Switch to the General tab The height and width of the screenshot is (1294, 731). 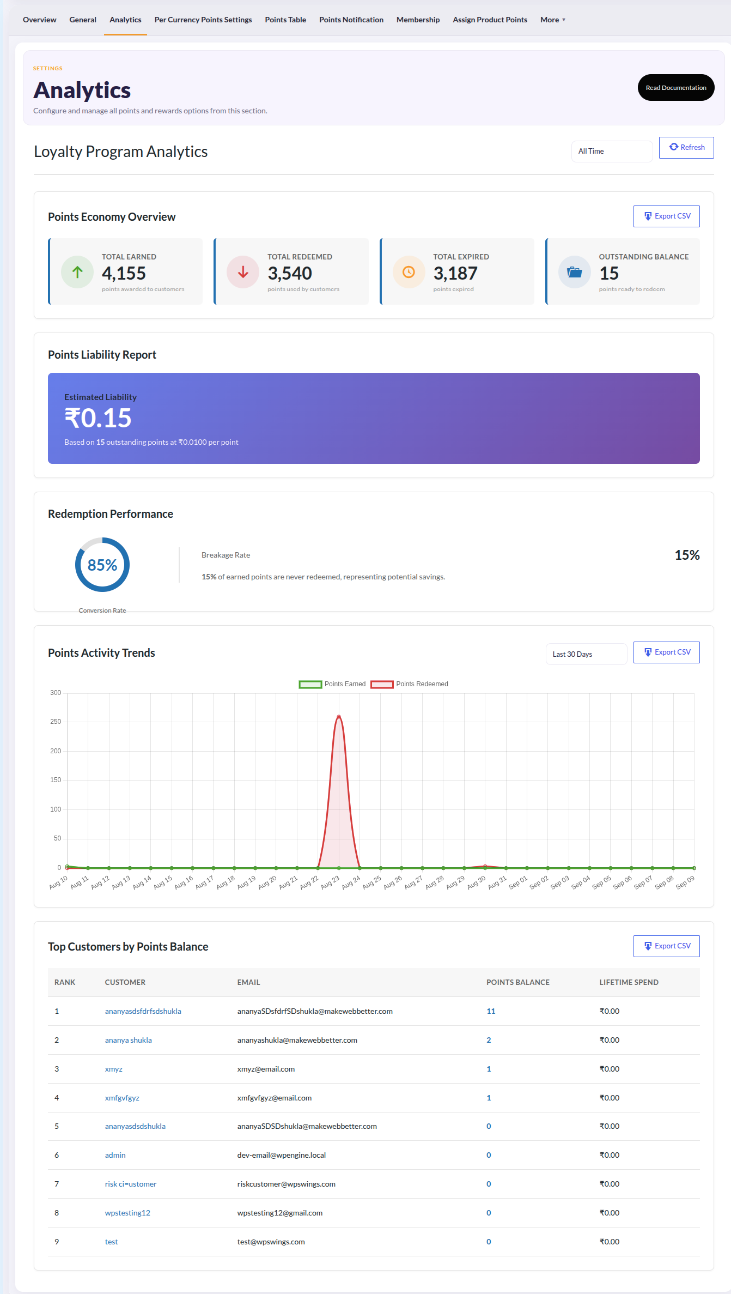pyautogui.click(x=83, y=20)
